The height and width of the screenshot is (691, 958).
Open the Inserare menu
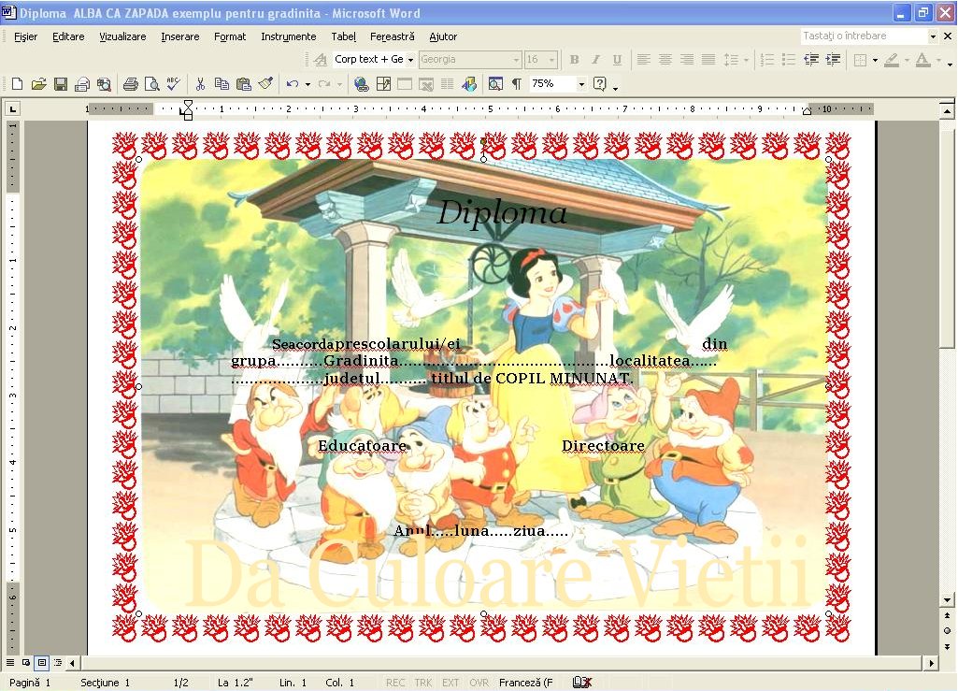pyautogui.click(x=180, y=36)
